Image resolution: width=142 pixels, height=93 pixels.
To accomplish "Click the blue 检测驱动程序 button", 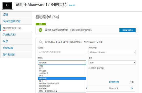I will point(127,30).
